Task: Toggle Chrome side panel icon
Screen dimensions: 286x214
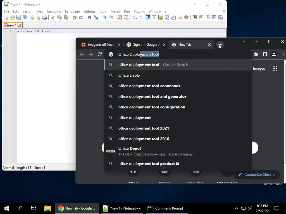Action: pyautogui.click(x=265, y=54)
